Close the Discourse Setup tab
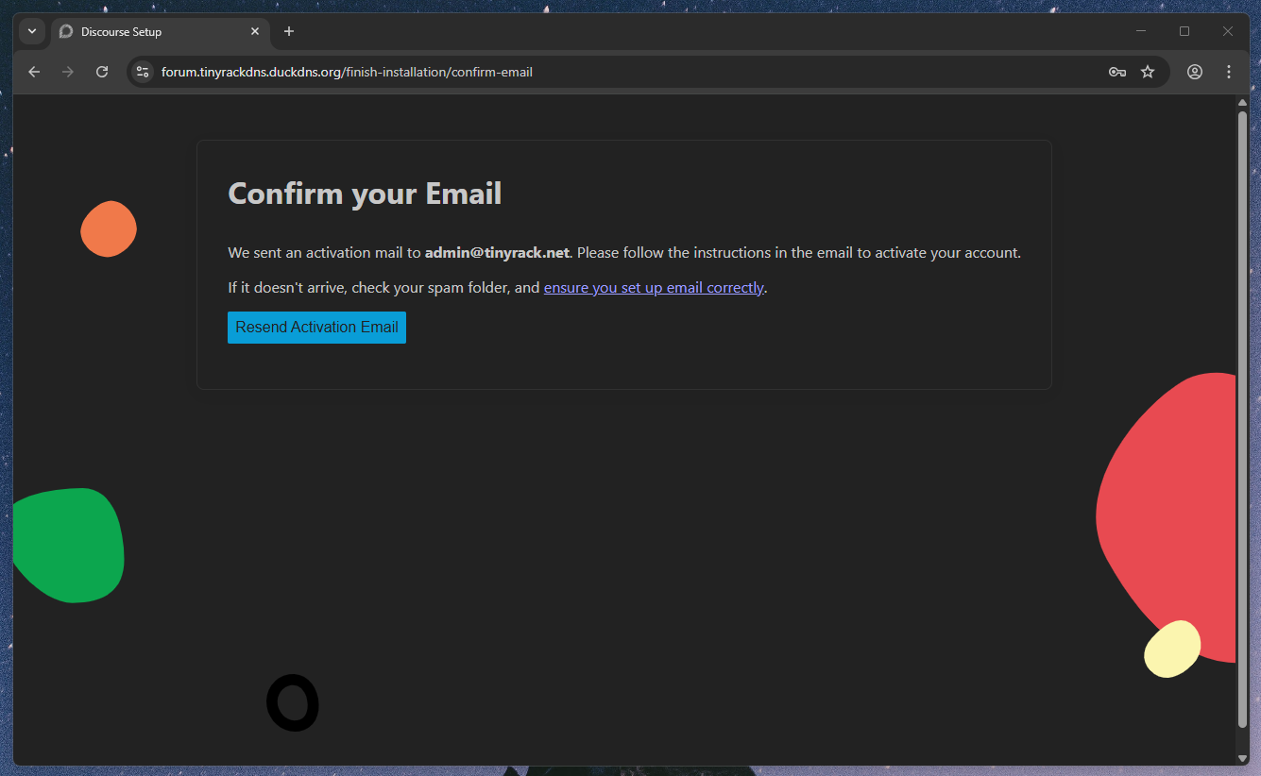This screenshot has height=776, width=1261. [x=255, y=31]
